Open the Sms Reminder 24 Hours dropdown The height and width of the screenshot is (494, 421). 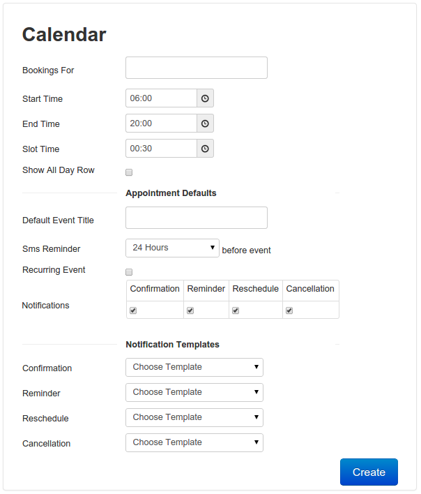pyautogui.click(x=172, y=248)
